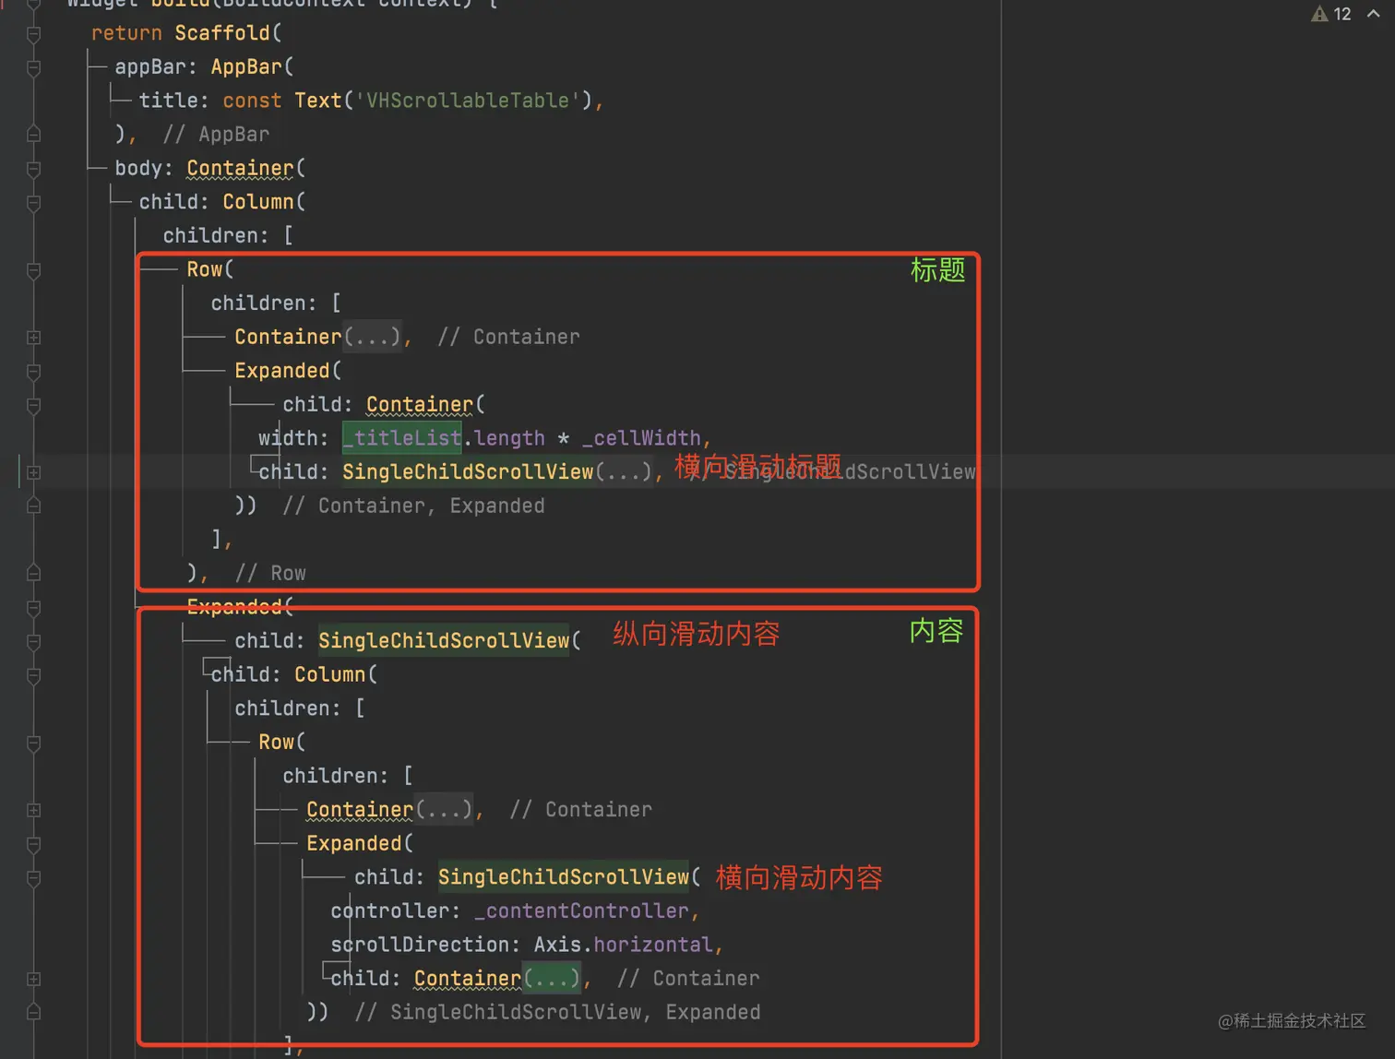Click the underlined Container link near child: Container

[419, 404]
